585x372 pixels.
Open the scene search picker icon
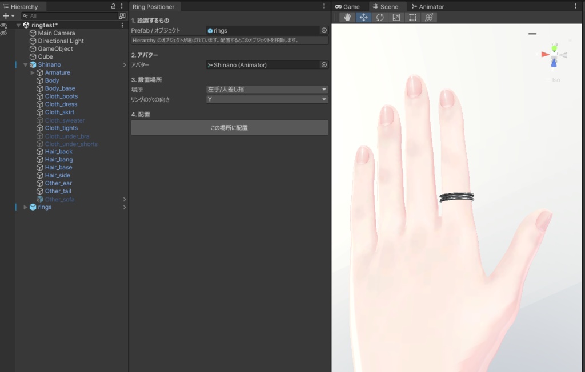coord(122,15)
